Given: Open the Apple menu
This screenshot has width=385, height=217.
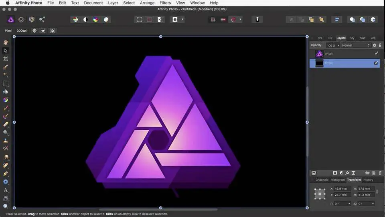Looking at the screenshot, I should point(8,3).
